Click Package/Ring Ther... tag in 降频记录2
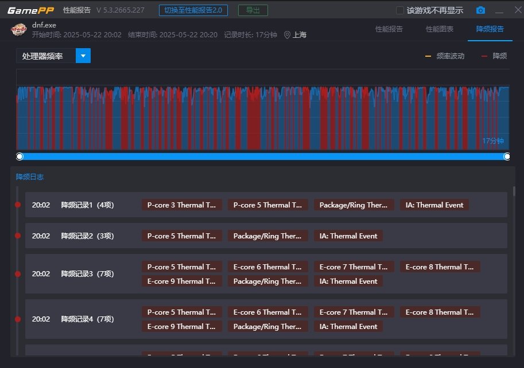524x368 pixels. point(267,236)
